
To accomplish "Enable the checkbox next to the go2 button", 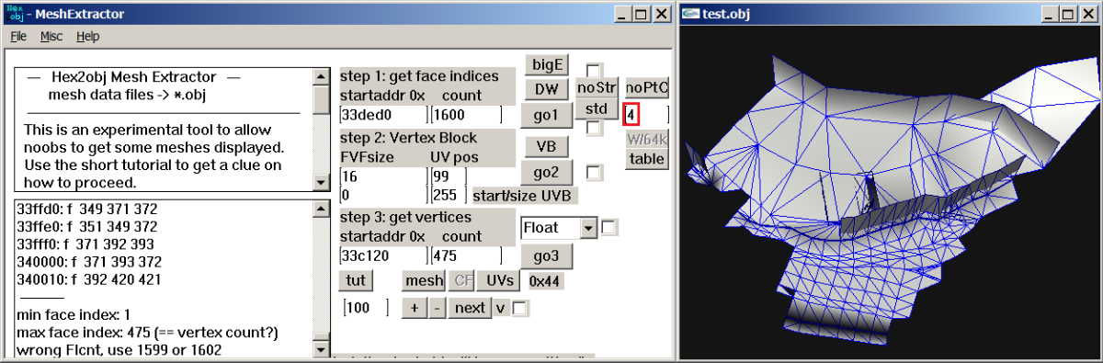I will click(594, 171).
